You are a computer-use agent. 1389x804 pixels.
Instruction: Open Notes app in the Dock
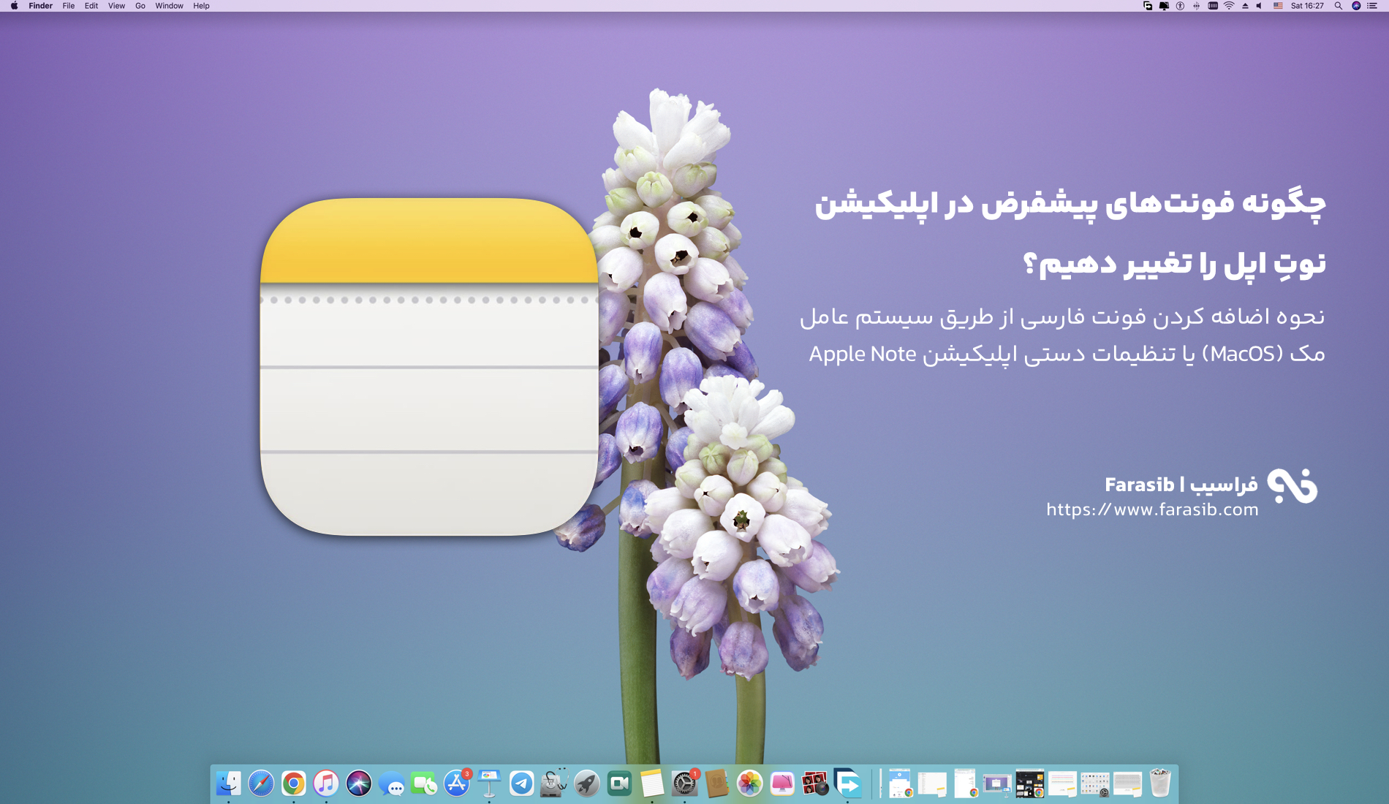point(652,784)
